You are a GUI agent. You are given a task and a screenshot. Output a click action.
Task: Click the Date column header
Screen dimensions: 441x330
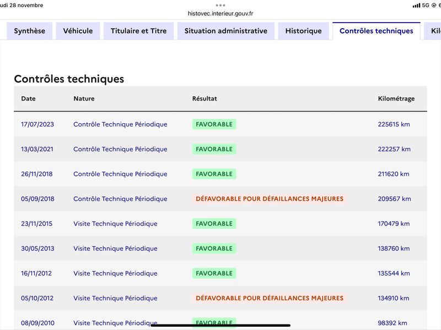(29, 98)
